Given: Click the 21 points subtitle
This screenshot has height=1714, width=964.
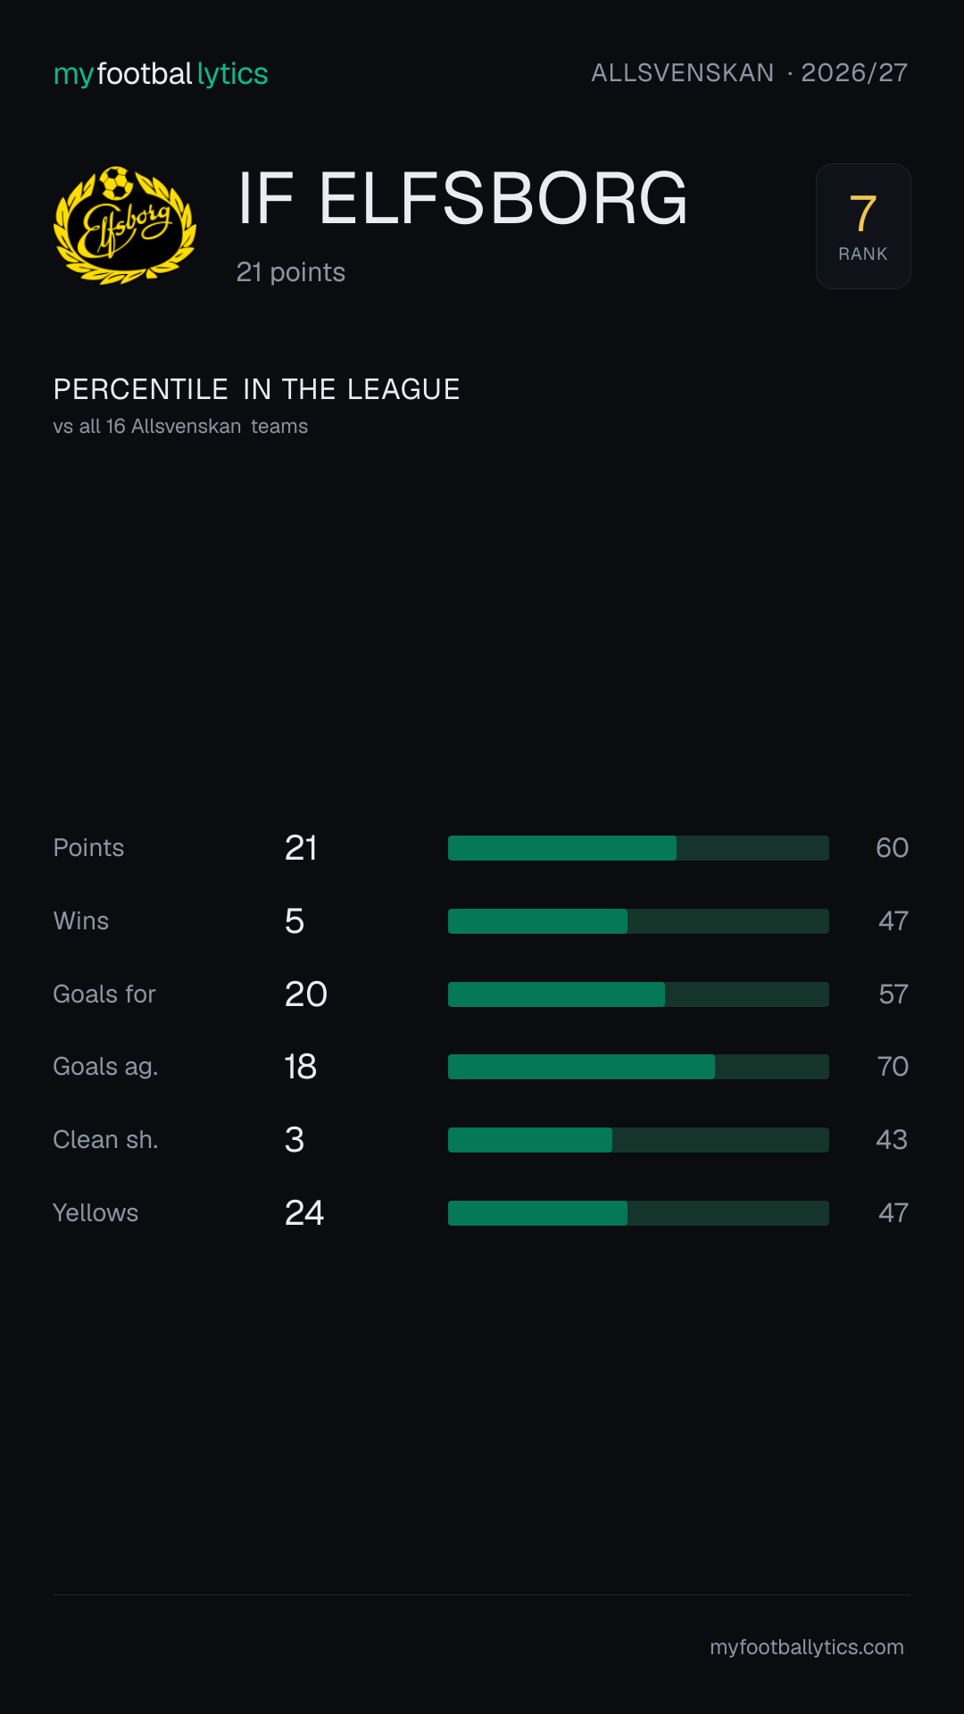Looking at the screenshot, I should click(291, 272).
